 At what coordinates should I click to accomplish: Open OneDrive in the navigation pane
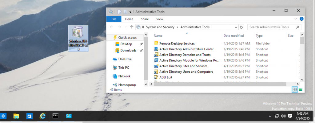pyautogui.click(x=125, y=59)
